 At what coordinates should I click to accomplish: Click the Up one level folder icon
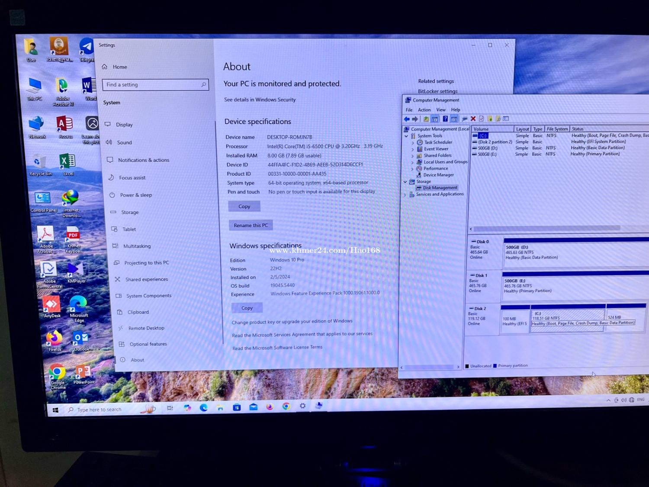[426, 119]
